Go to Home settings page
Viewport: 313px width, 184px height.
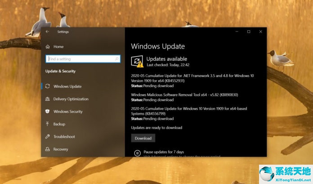(58, 46)
